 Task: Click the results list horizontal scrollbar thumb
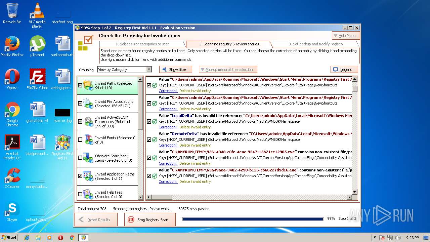(x=162, y=197)
